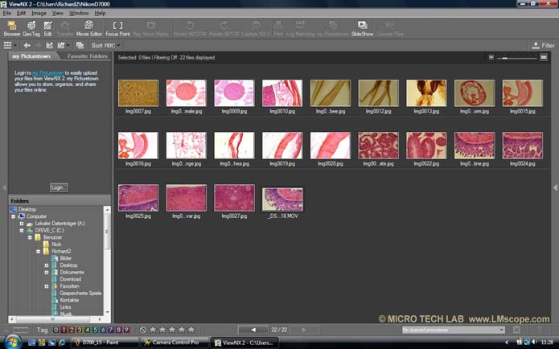Open the folder history dropdown icon
The width and height of the screenshot is (559, 349).
click(x=63, y=45)
